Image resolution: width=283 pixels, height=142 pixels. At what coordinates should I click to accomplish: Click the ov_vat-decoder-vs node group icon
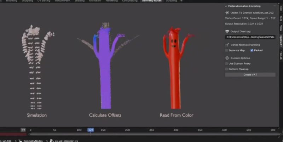coord(52,140)
